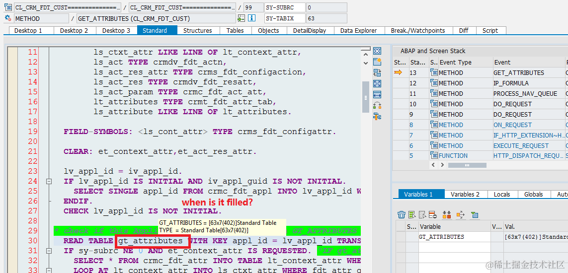The width and height of the screenshot is (568, 273).
Task: Click the gear icon beside METHOD field
Action: coord(8,18)
